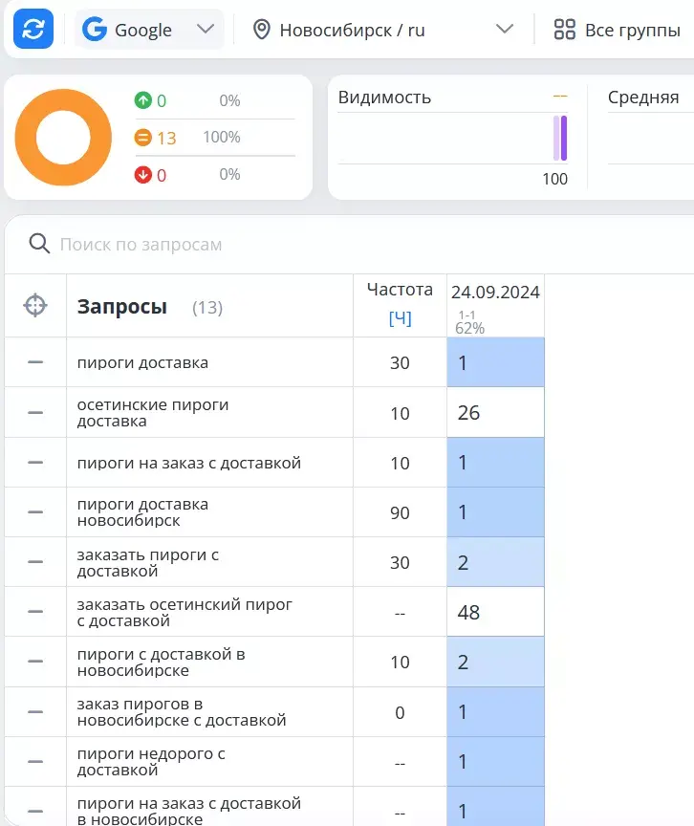The width and height of the screenshot is (694, 826).
Task: Click red down-arrow dropped positions icon
Action: (142, 174)
